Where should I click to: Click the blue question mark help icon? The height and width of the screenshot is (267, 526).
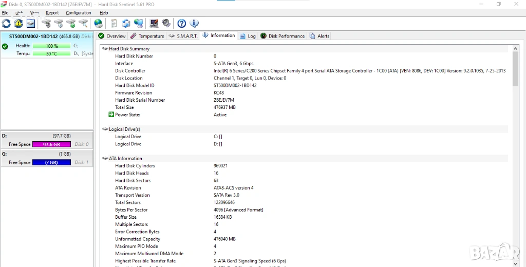point(182,24)
